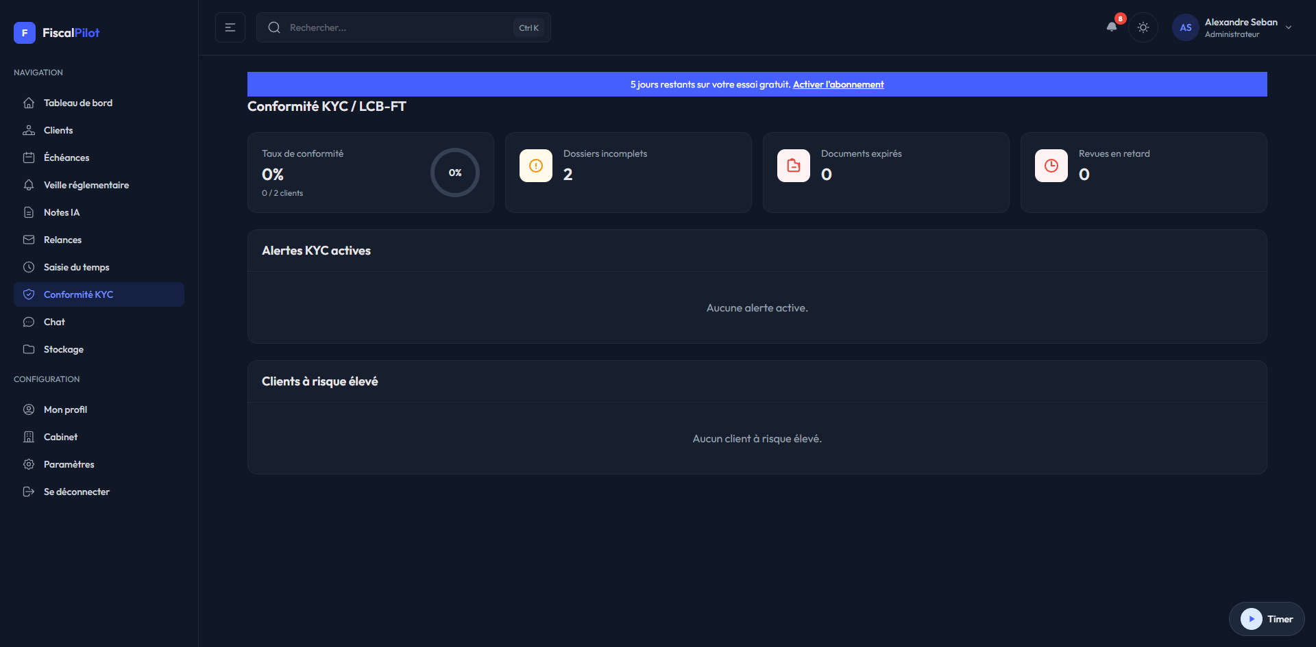Open the Clients page in sidebar
Viewport: 1316px width, 647px height.
tap(58, 130)
